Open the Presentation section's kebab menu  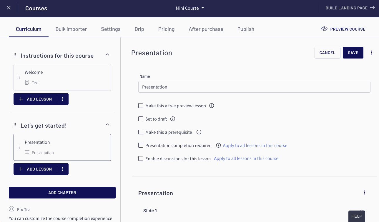click(x=364, y=192)
